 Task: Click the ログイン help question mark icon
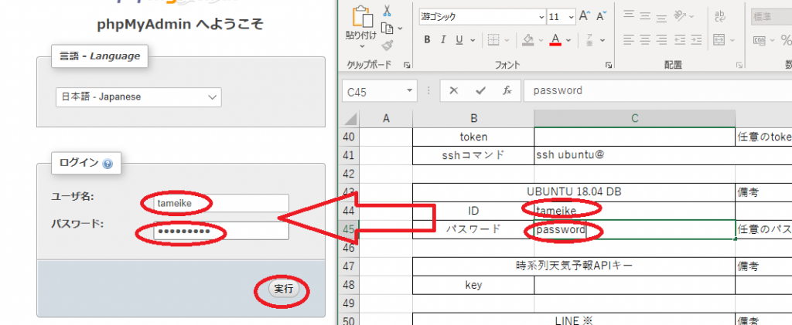[x=108, y=164]
